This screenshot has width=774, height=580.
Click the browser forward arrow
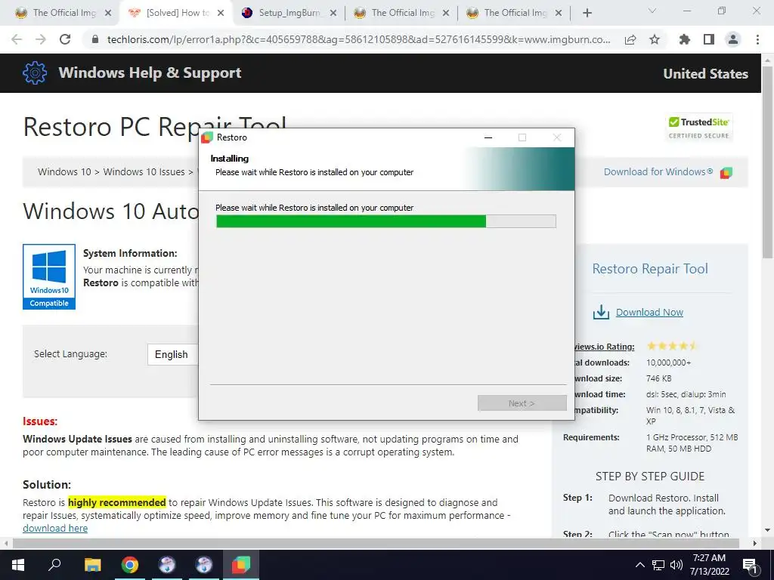(x=41, y=39)
